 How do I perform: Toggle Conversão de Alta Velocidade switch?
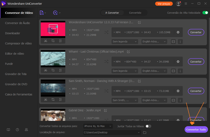(x=205, y=13)
